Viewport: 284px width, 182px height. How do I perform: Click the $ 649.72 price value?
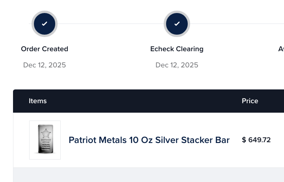tap(256, 140)
